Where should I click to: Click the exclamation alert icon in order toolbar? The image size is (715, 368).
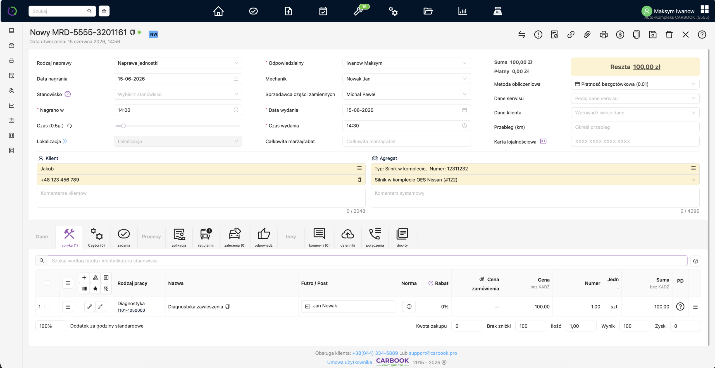pyautogui.click(x=538, y=35)
